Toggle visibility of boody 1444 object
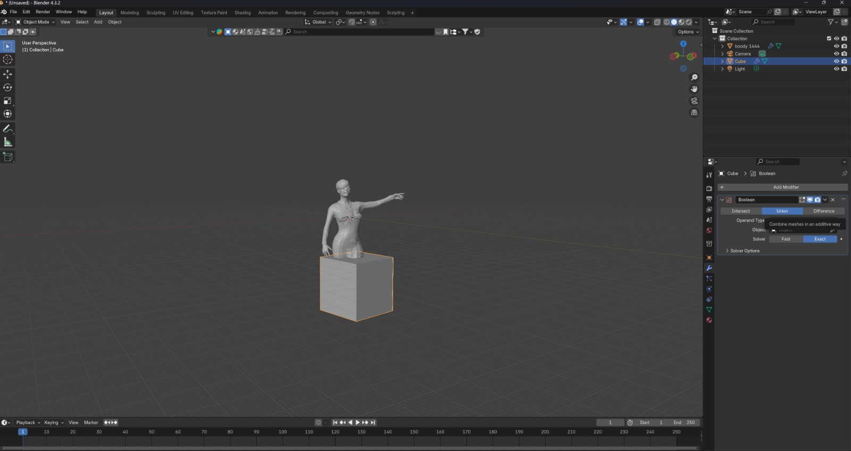This screenshot has width=851, height=451. click(x=836, y=46)
